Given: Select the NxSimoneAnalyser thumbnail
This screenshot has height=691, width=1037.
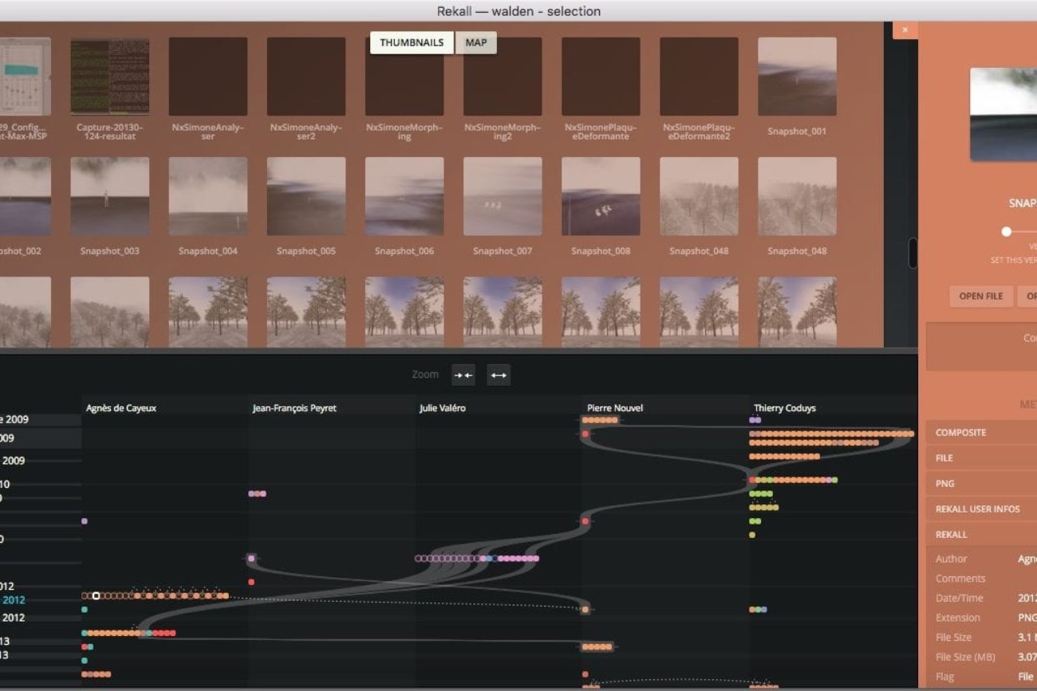Looking at the screenshot, I should pos(208,77).
